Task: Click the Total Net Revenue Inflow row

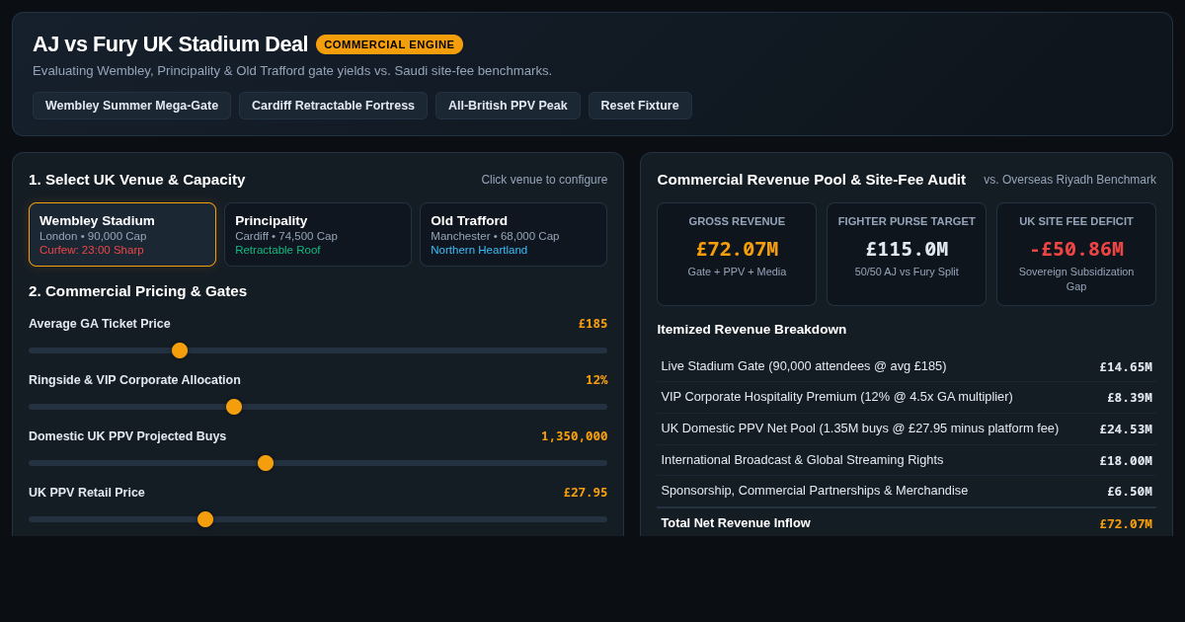Action: [907, 523]
